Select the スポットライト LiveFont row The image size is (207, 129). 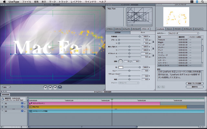(x=179, y=65)
